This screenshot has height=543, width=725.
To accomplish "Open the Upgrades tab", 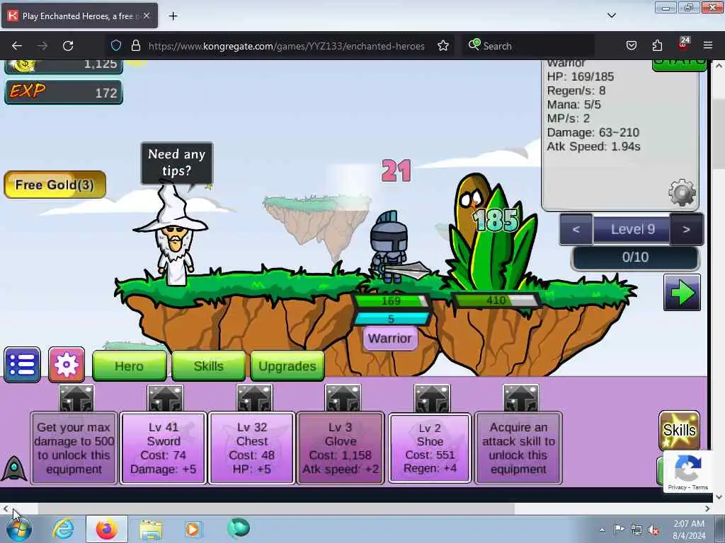I will click(287, 366).
